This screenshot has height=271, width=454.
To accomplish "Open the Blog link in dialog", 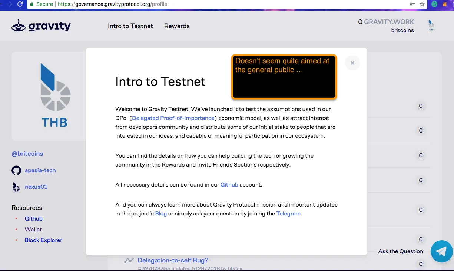I will (x=161, y=214).
